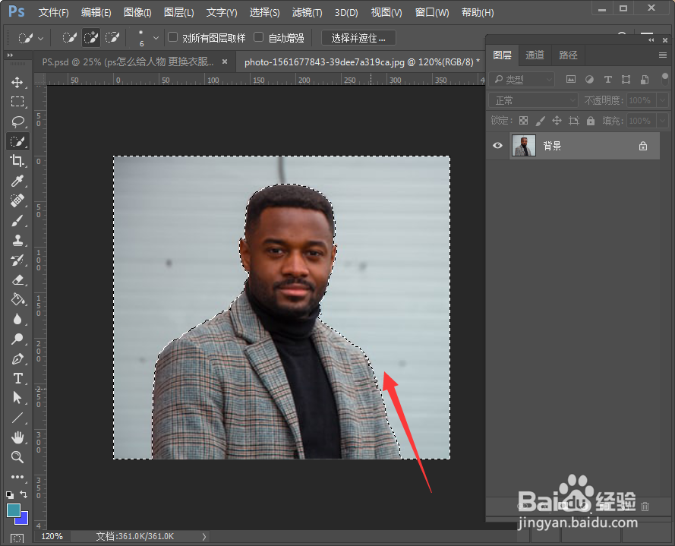Select the Clone Stamp tool
This screenshot has width=675, height=546.
[17, 240]
